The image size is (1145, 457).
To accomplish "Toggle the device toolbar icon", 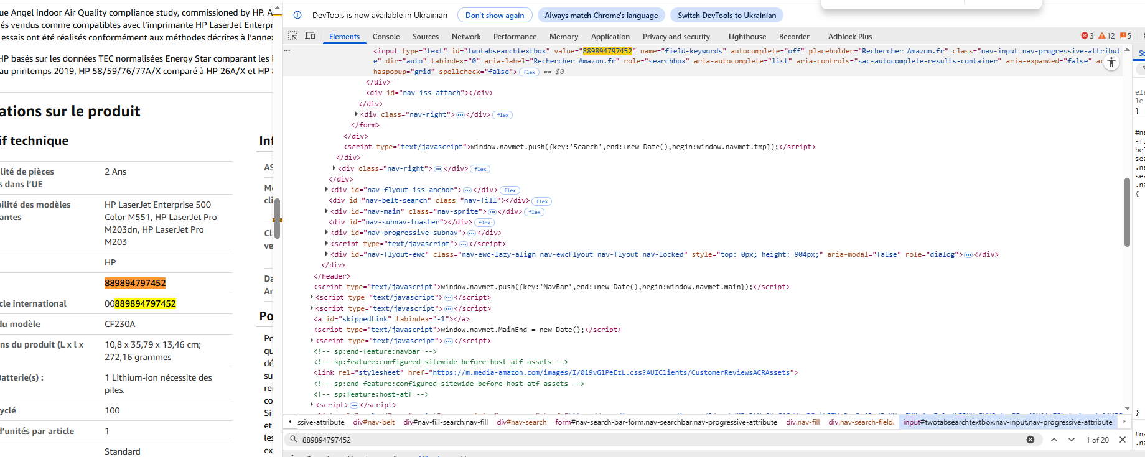I will (x=310, y=36).
